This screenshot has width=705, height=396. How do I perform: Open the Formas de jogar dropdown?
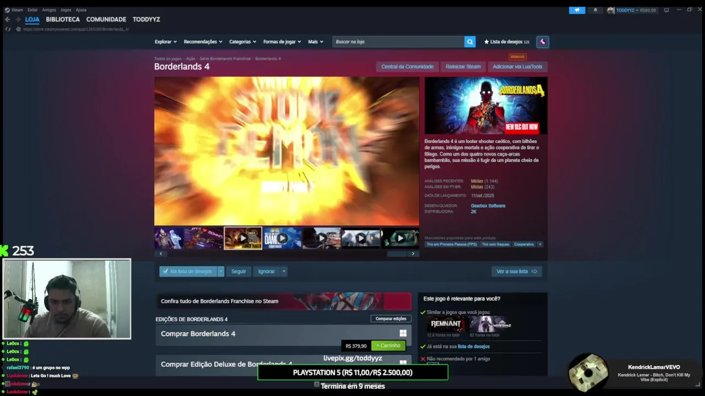[283, 42]
